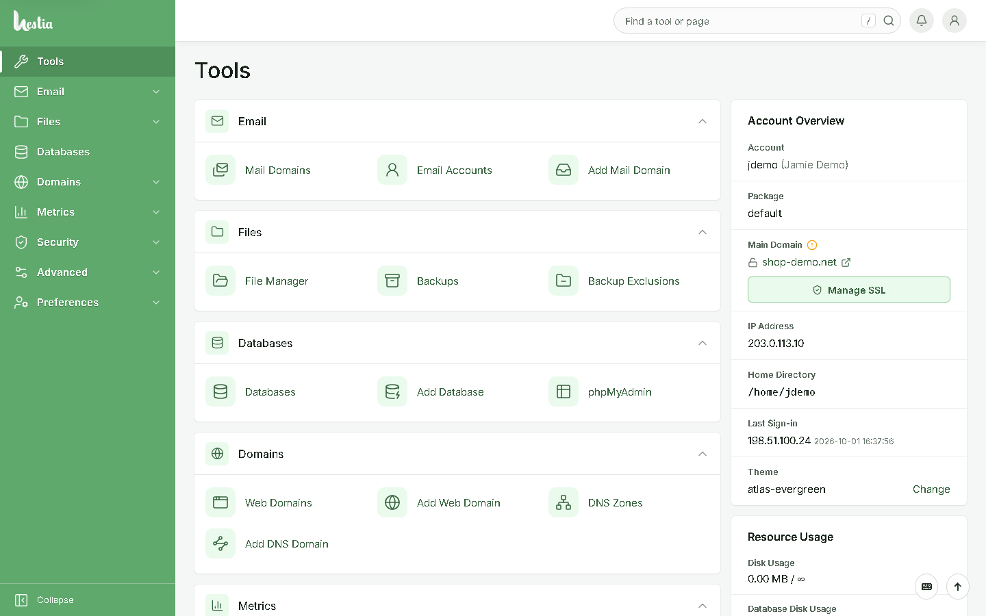
Task: Click the scroll-to-top arrow button
Action: click(x=958, y=587)
